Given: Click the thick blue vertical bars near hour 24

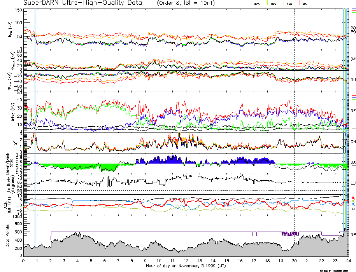Looking at the screenshot, I should tap(345, 117).
